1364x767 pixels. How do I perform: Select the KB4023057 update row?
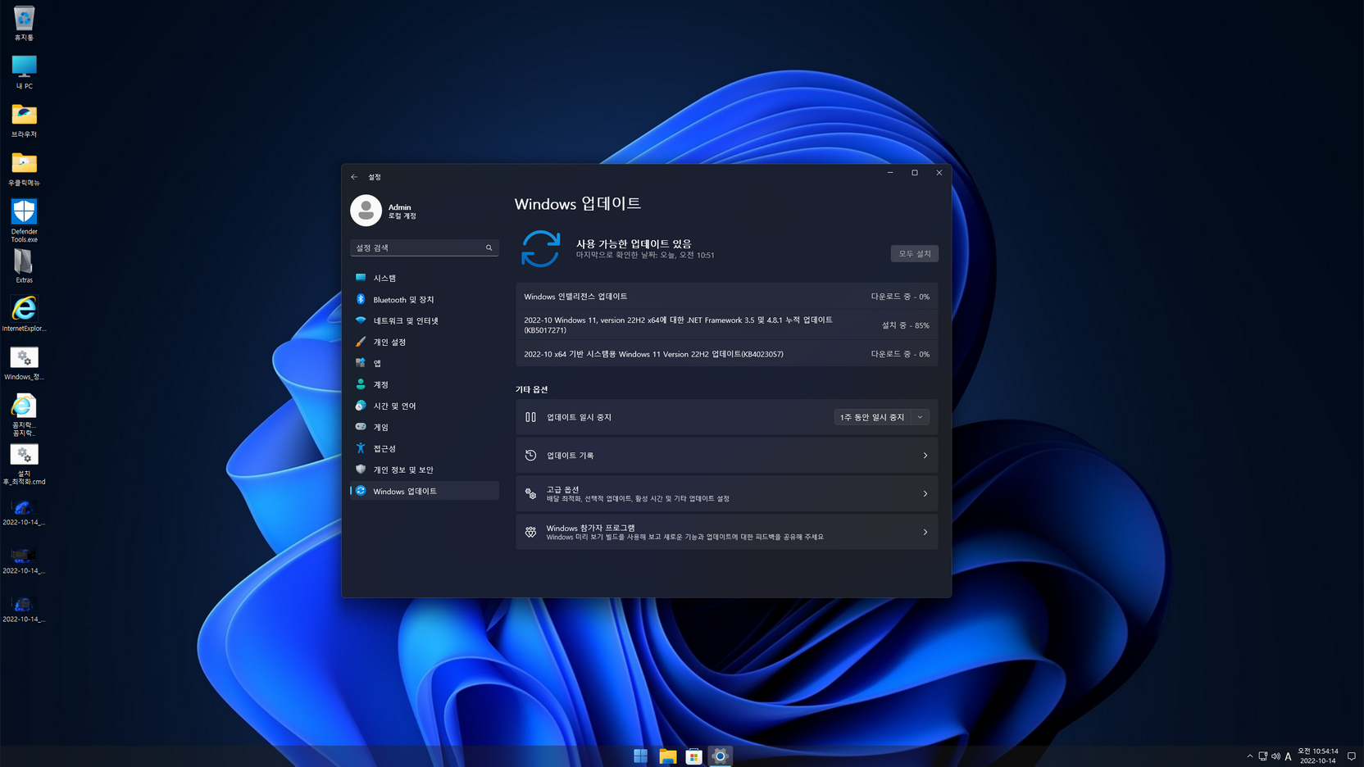pyautogui.click(x=726, y=354)
